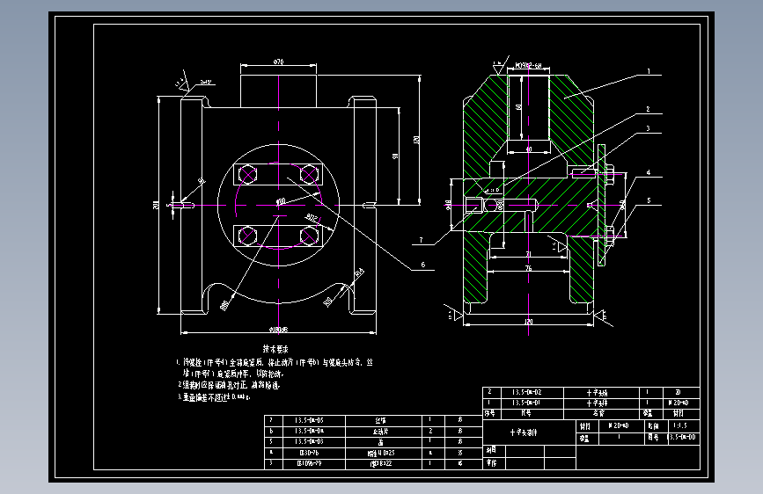Click drawing number 13.5-DM-00 in title block
This screenshot has height=494, width=763.
click(x=682, y=437)
